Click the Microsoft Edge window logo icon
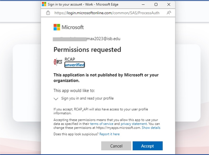209x155 pixels. [x=44, y=4]
